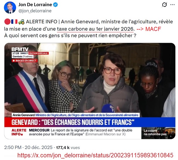Click the tractor emoji
Screen dimensions: 178x160
pos(21,22)
